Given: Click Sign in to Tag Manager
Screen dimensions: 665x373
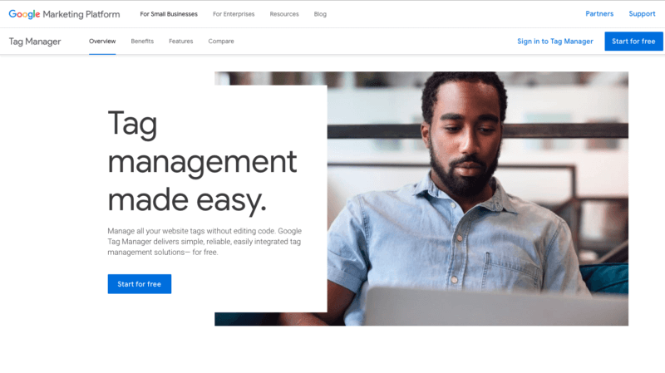Looking at the screenshot, I should [555, 41].
